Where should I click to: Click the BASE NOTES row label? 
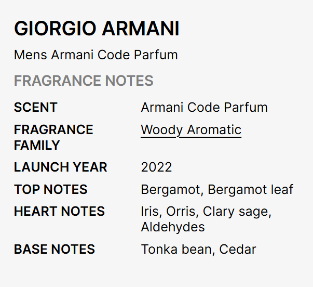(x=55, y=249)
